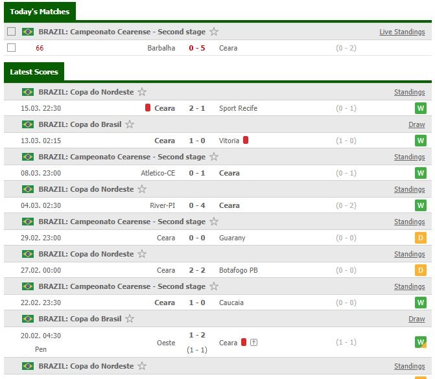
Task: Open the Ceara 1 - 0 Vitoria score
Action: pos(196,141)
